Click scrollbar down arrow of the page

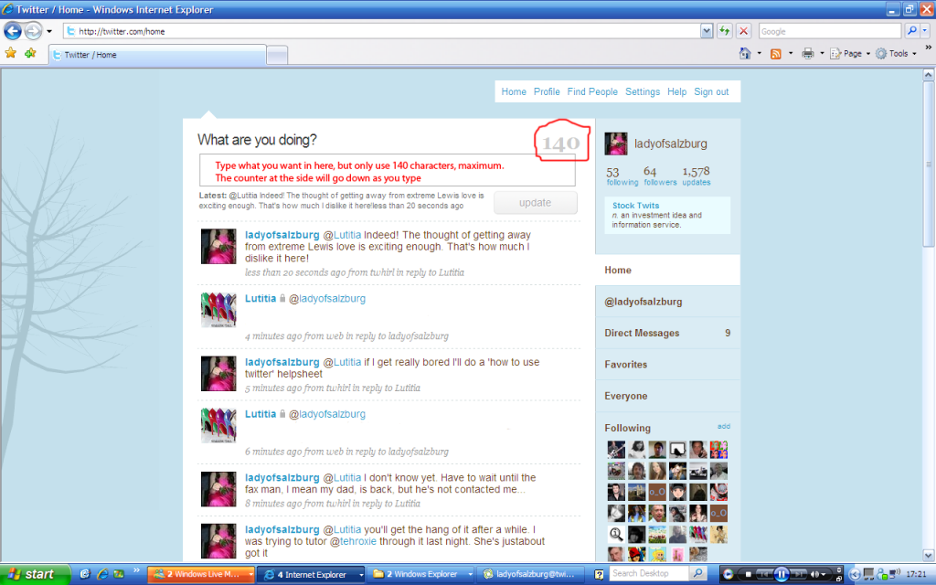click(929, 555)
